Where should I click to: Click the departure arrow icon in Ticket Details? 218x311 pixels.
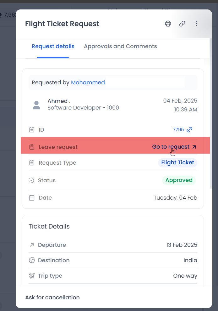click(x=31, y=245)
